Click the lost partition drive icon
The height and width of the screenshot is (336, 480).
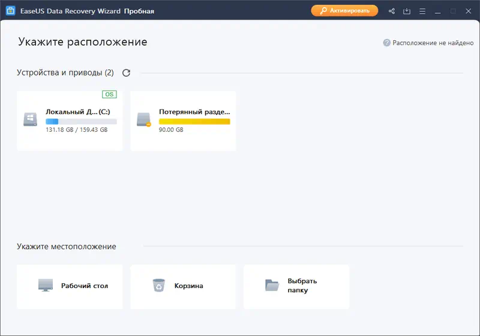click(144, 119)
